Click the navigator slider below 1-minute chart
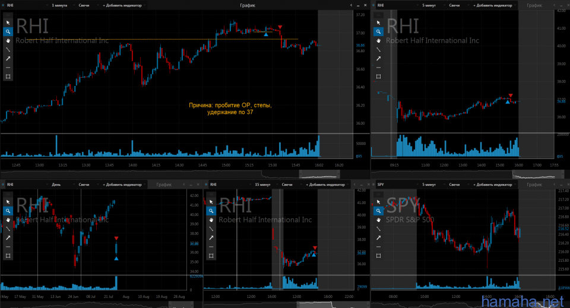The image size is (570, 308). point(319,174)
